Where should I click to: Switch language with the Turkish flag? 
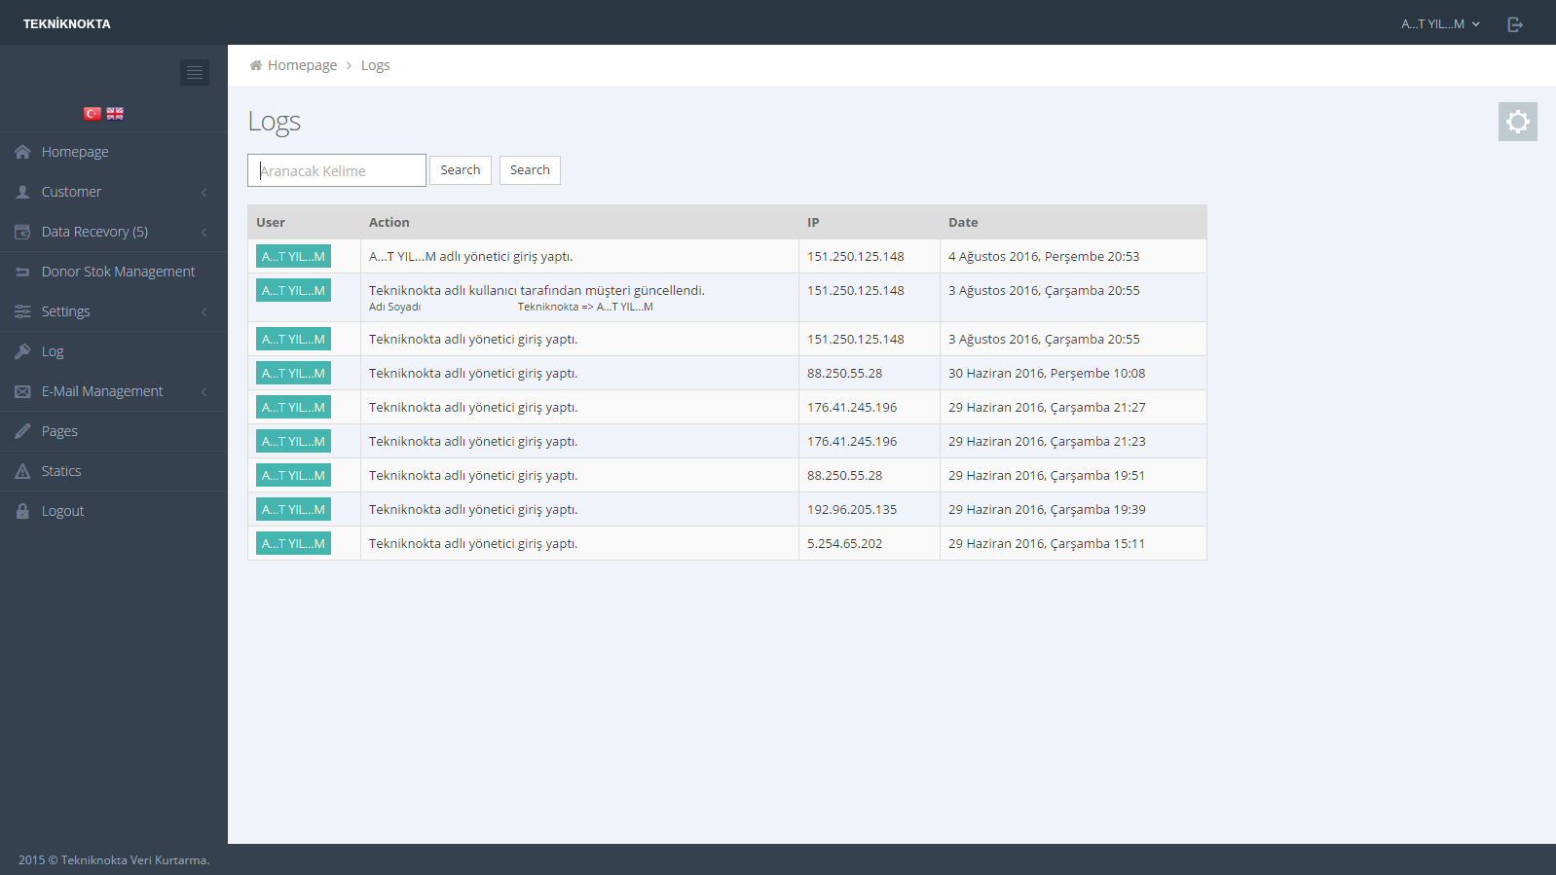(x=93, y=114)
